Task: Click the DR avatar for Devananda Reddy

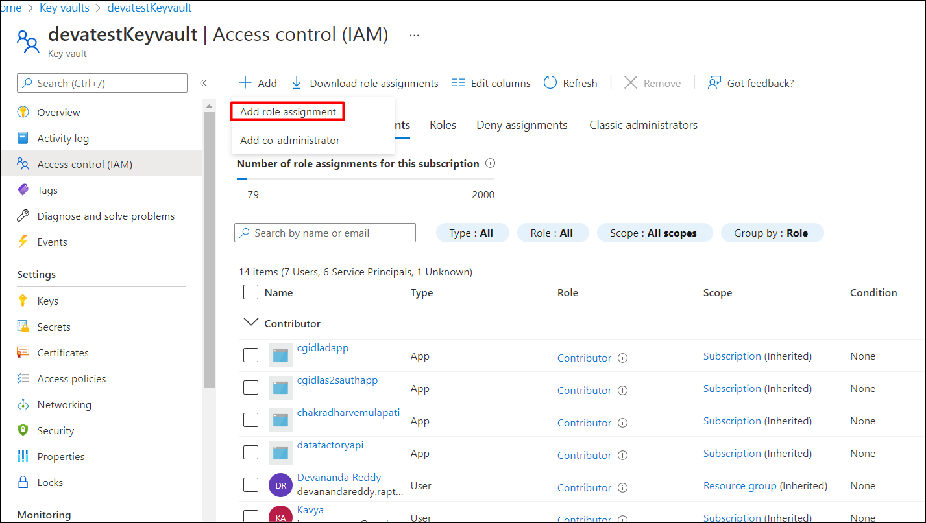Action: [x=280, y=485]
